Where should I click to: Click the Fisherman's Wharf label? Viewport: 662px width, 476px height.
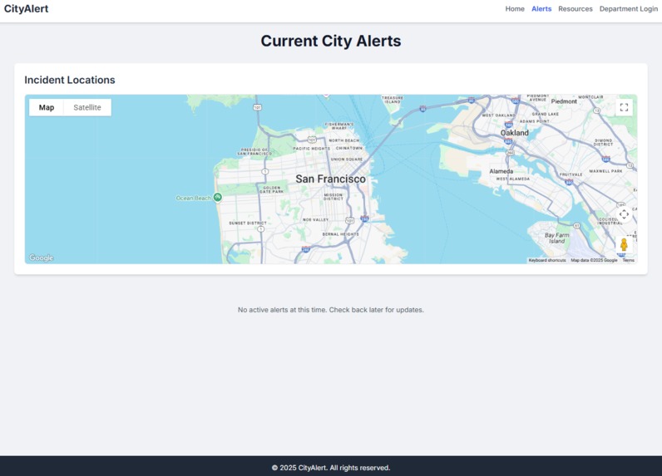(339, 126)
